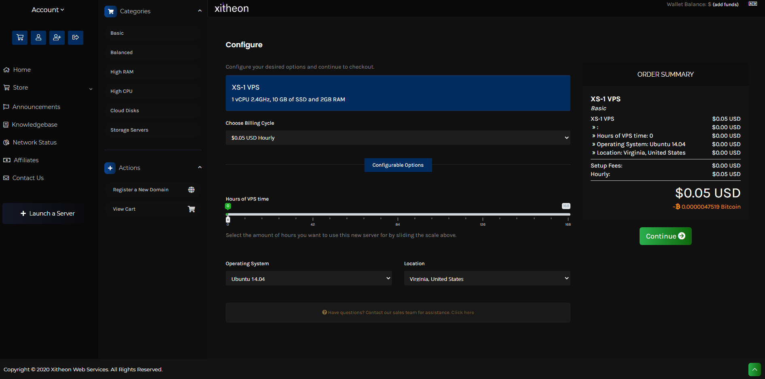Select the High RAM category

153,72
